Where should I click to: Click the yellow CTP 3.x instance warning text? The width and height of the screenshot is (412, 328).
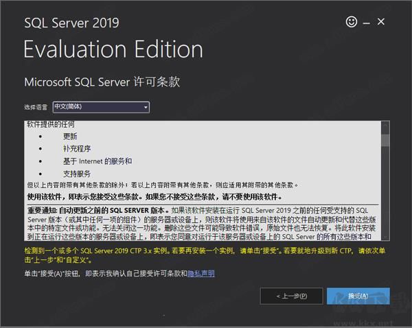click(x=205, y=255)
